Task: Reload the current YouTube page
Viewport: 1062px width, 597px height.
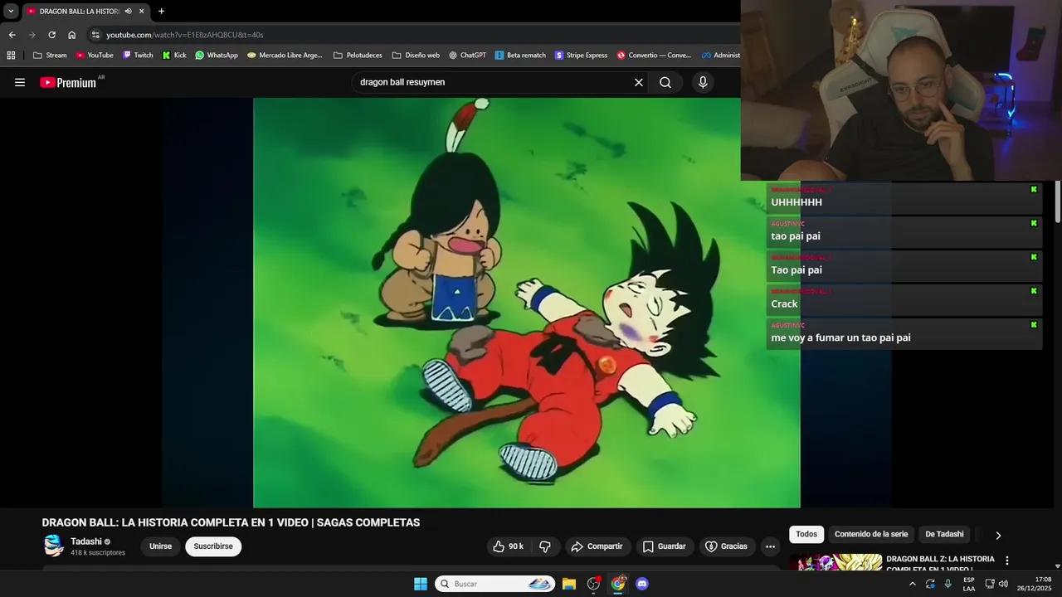Action: [x=51, y=35]
